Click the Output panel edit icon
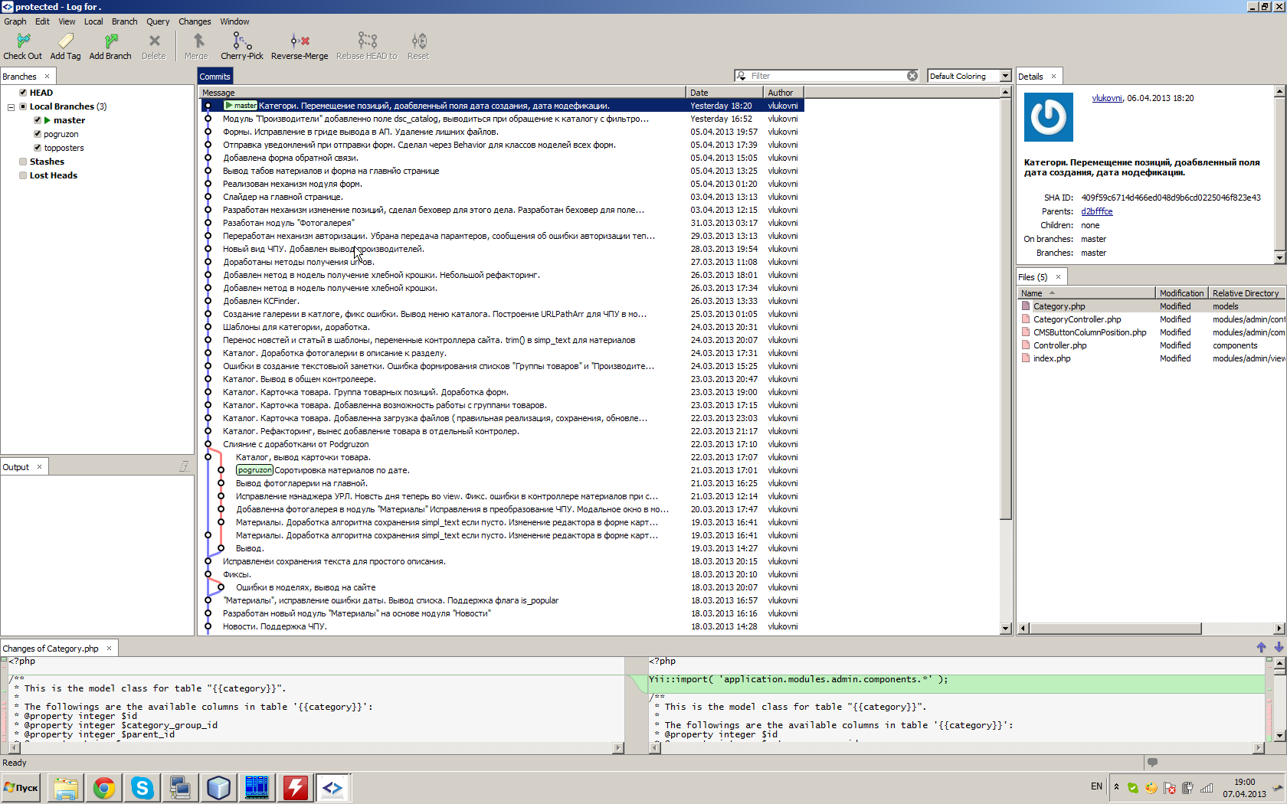Image resolution: width=1287 pixels, height=804 pixels. pos(184,466)
